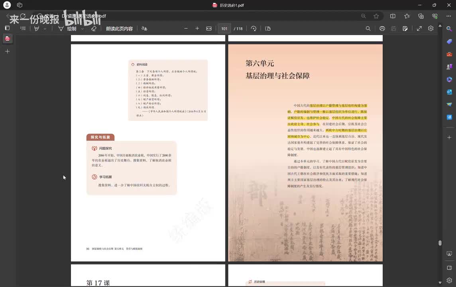Toggle fit to width view
Image resolution: width=456 pixels, height=287 pixels.
point(209,28)
